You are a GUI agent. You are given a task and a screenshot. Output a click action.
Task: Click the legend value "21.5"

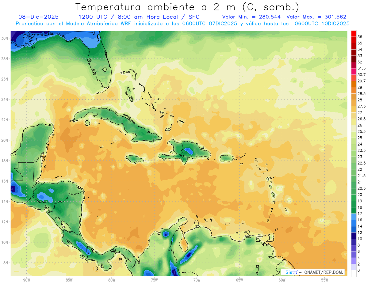coord(362,176)
